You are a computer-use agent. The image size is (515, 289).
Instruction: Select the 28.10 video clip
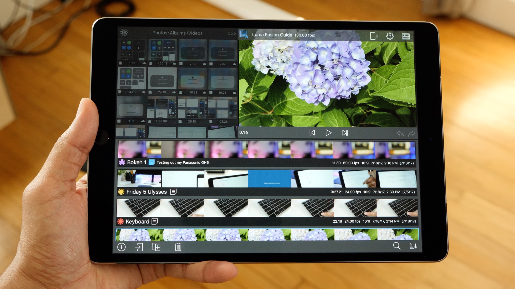click(x=192, y=110)
